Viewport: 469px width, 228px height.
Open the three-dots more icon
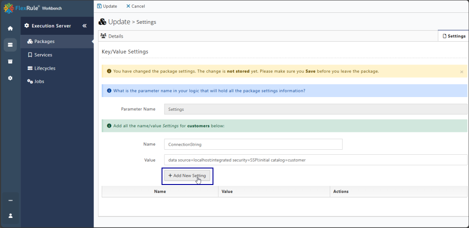[11, 201]
